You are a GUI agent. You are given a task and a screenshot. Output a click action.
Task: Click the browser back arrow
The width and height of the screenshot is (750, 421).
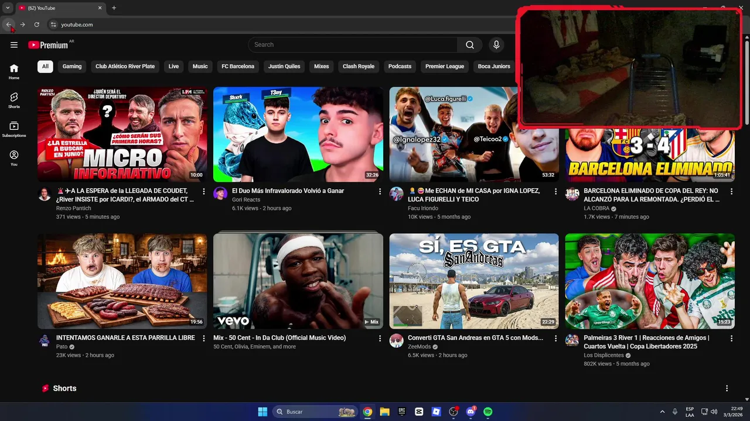point(9,25)
